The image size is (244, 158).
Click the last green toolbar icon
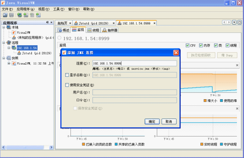coord(38,15)
